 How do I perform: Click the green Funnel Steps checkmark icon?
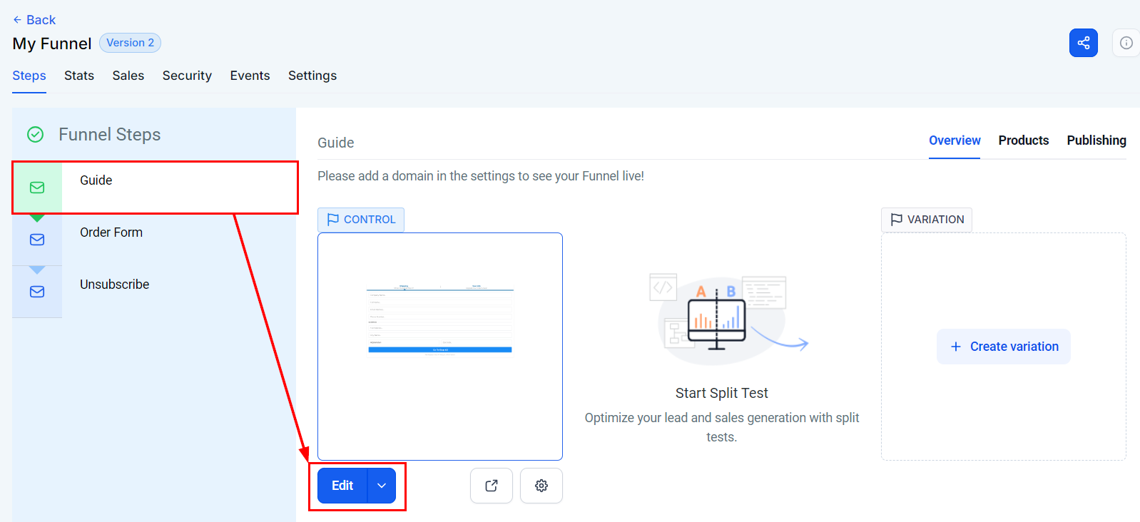[35, 134]
